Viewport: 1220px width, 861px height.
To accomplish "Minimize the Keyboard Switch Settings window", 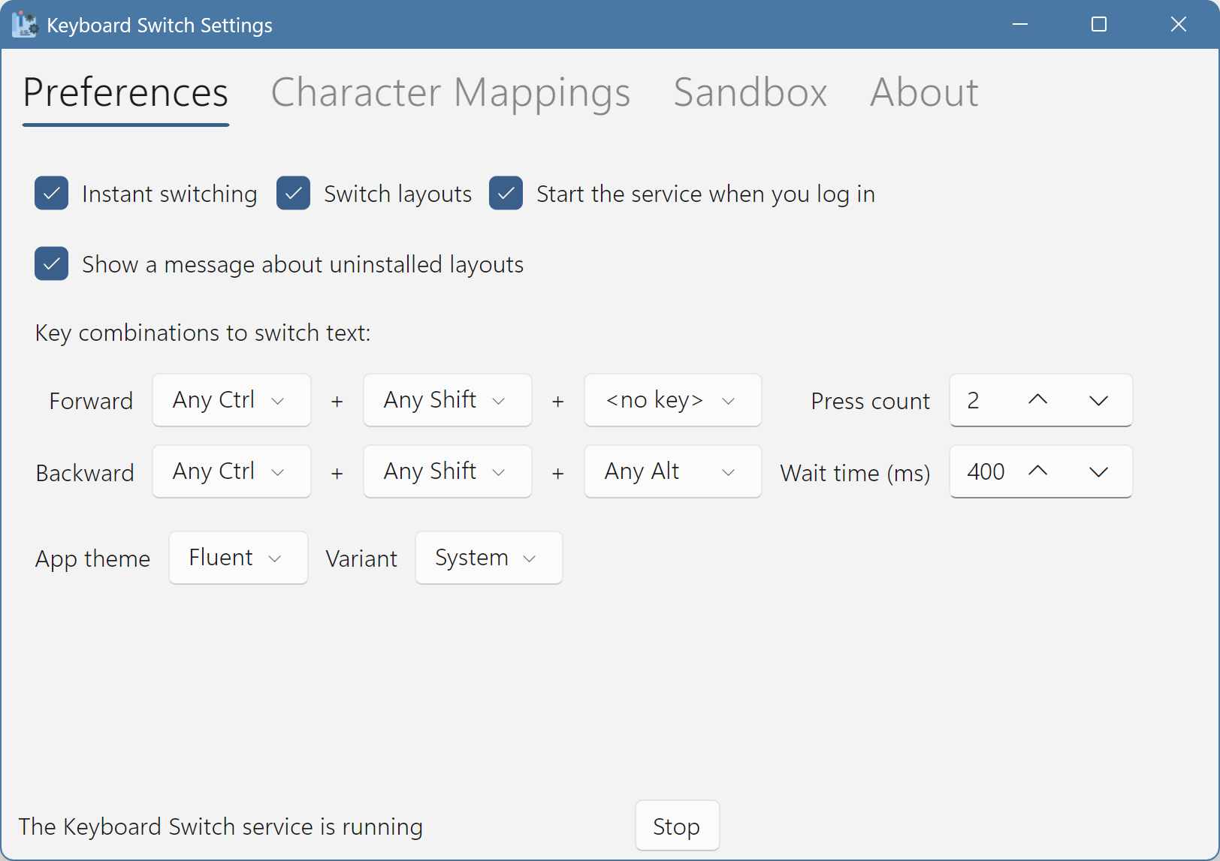I will pyautogui.click(x=1019, y=25).
